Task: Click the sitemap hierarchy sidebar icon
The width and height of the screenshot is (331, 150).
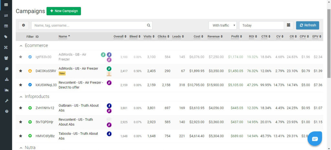Action: tap(6, 79)
